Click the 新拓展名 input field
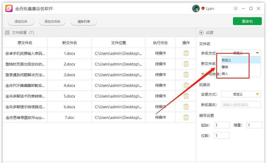The image size is (267, 163). (x=241, y=105)
